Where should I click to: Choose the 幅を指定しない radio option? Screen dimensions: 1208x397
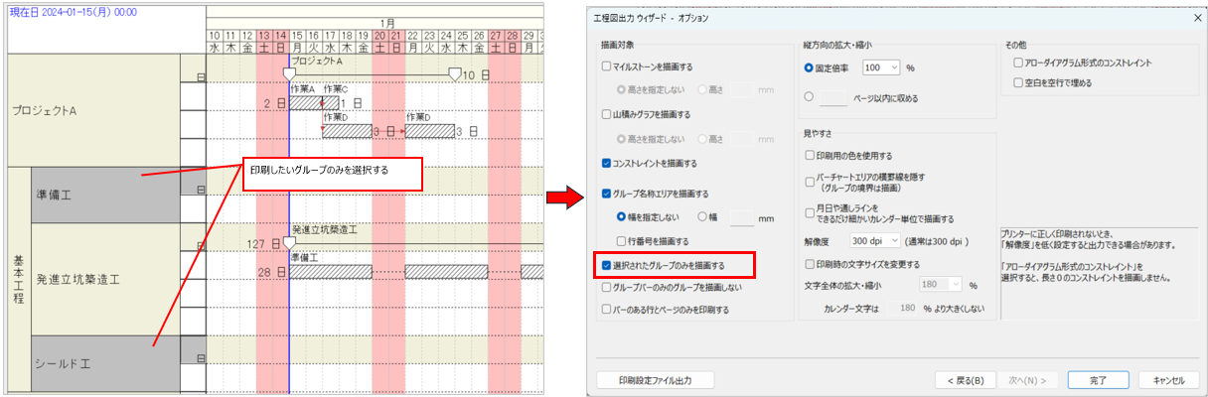point(620,217)
